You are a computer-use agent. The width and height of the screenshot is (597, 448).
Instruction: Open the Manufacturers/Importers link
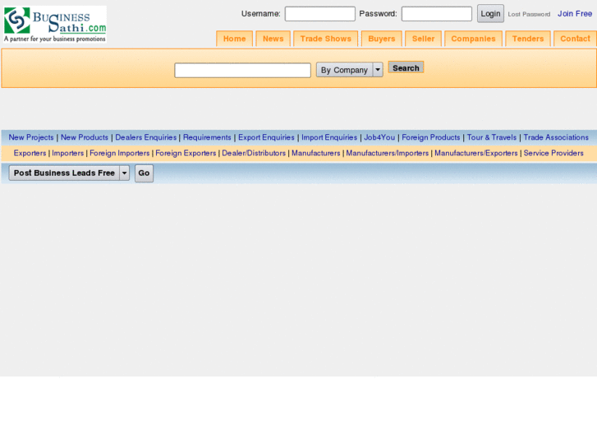click(x=388, y=153)
